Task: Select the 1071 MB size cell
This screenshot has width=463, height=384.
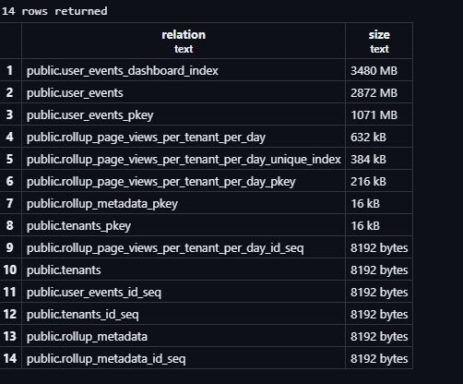Action: click(379, 114)
